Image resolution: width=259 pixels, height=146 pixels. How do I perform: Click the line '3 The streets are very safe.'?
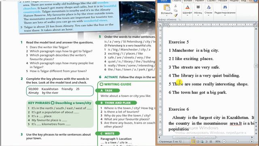coord(194,67)
